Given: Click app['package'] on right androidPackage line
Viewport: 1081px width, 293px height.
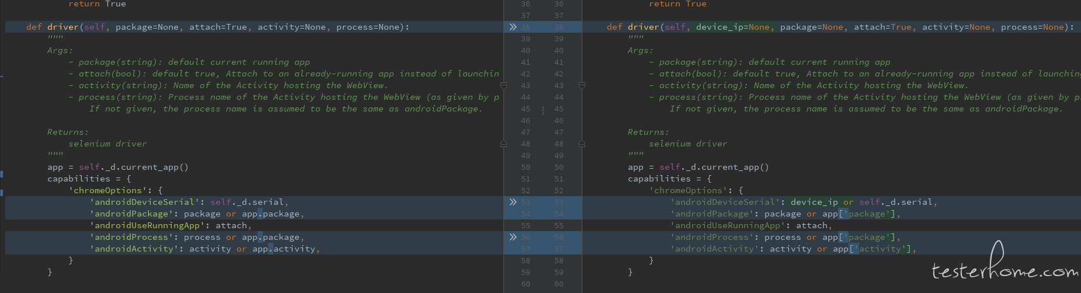Looking at the screenshot, I should [x=859, y=214].
